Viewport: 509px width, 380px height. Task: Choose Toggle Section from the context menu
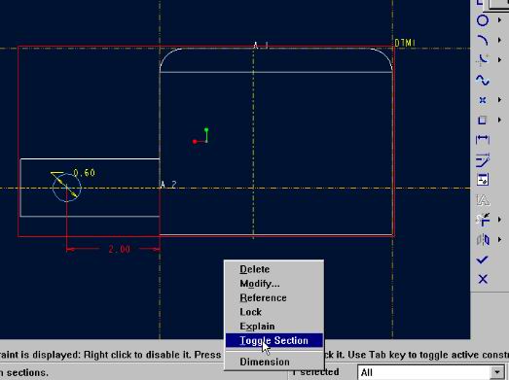[x=274, y=340]
